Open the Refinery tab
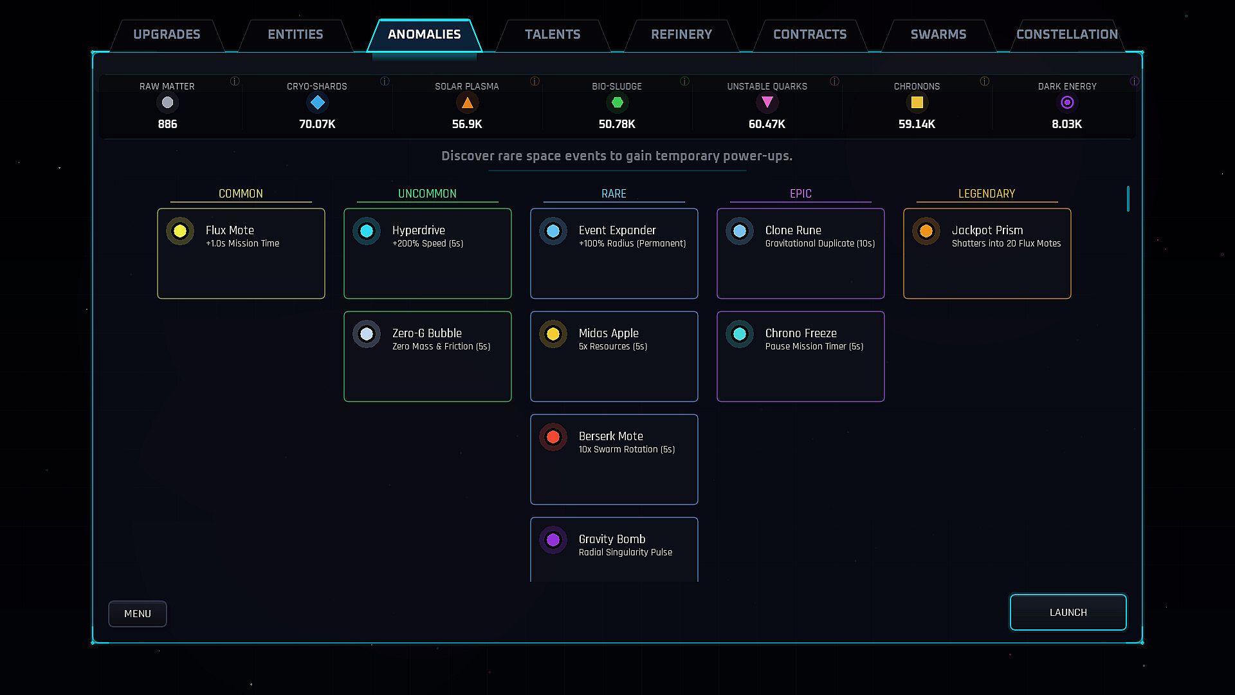Image resolution: width=1235 pixels, height=695 pixels. point(681,35)
